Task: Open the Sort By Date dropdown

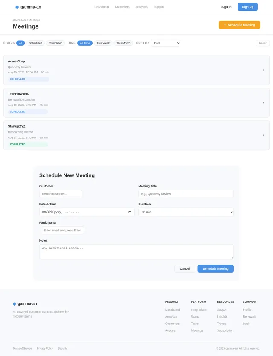Action: tap(166, 43)
